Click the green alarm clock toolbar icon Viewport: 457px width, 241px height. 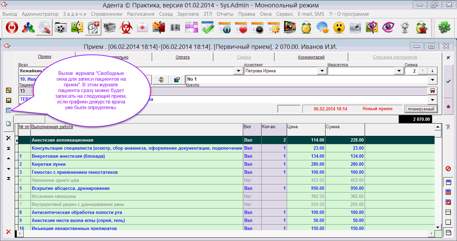[306, 28]
